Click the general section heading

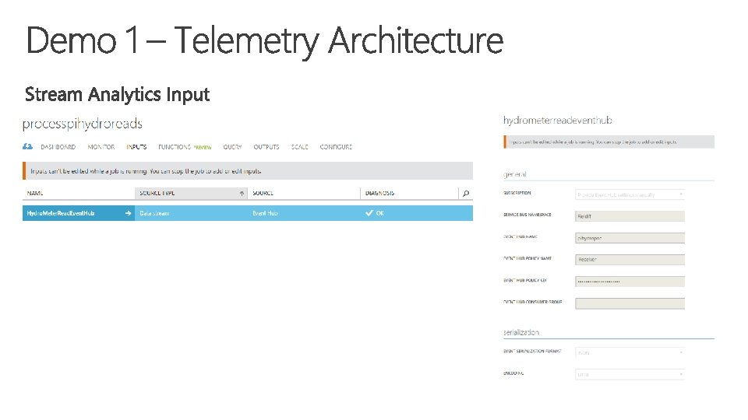[515, 174]
